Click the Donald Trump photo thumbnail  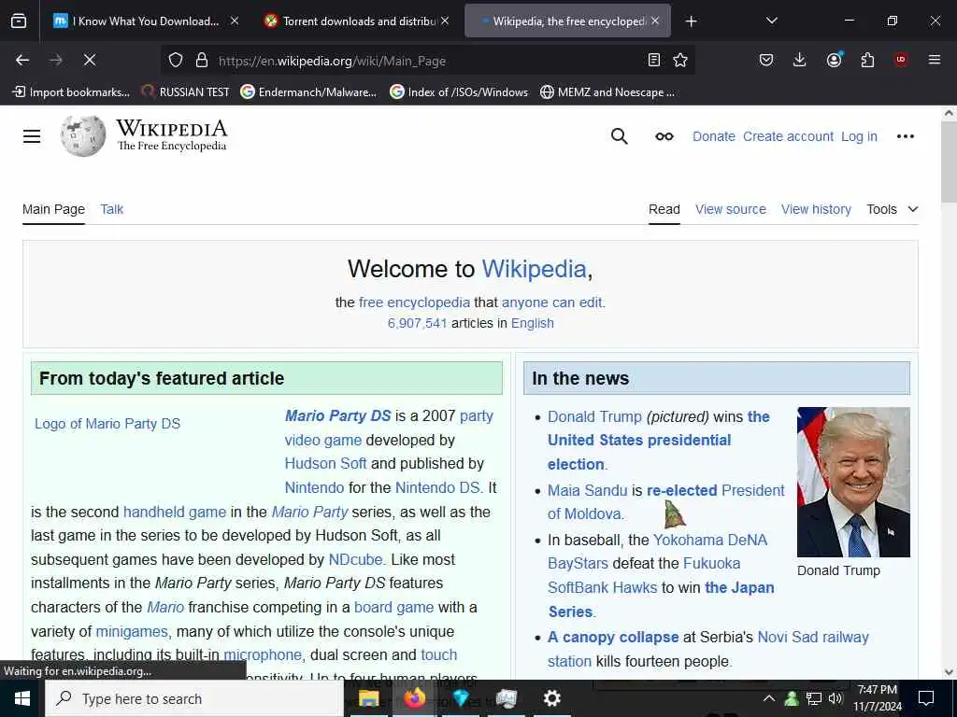[853, 483]
